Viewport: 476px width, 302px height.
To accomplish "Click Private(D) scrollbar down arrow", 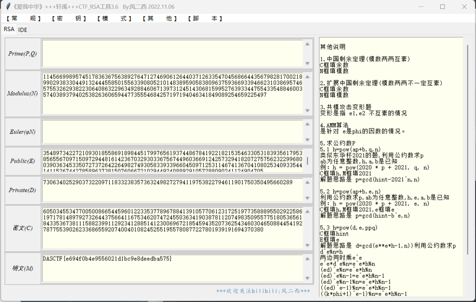I will tap(307, 198).
